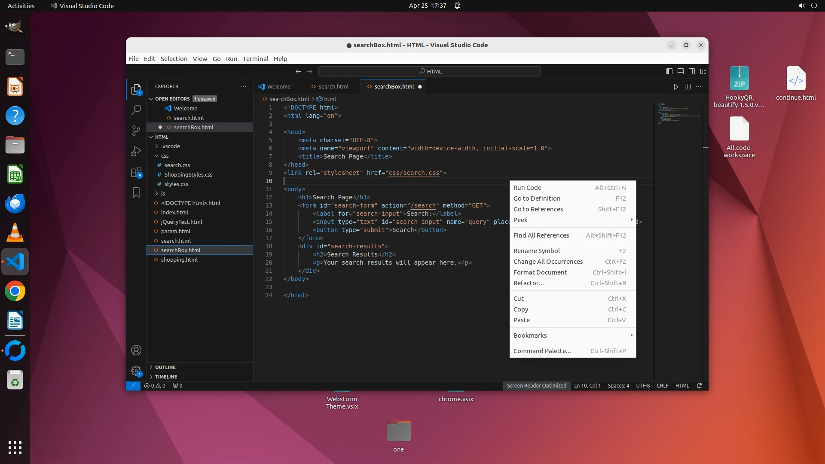825x464 pixels.
Task: Click the Manage gear icon
Action: [x=136, y=370]
